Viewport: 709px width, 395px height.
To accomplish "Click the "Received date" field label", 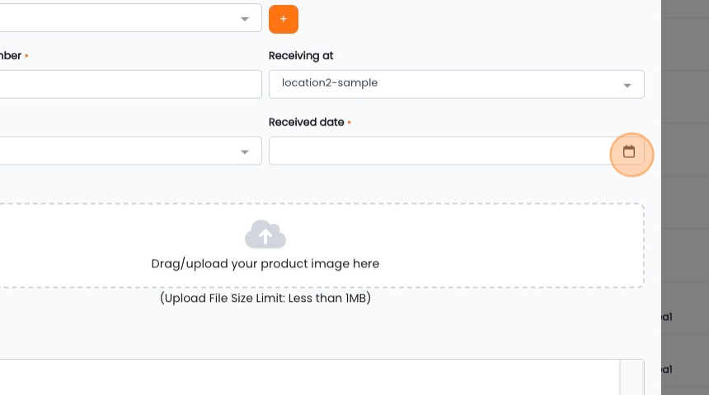I will pyautogui.click(x=306, y=122).
